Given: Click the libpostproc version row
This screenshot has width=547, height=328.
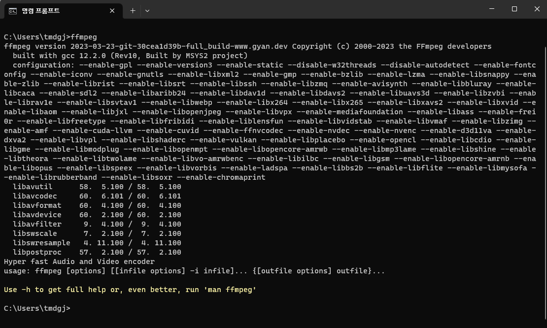Looking at the screenshot, I should tap(97, 252).
